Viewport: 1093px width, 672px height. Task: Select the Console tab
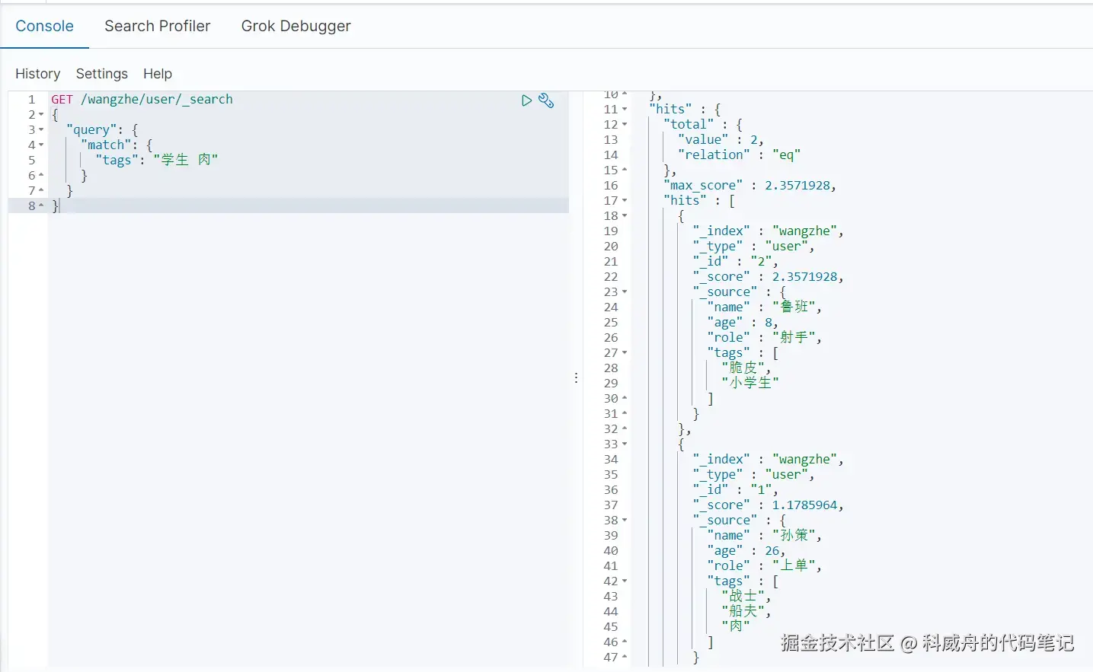[44, 26]
